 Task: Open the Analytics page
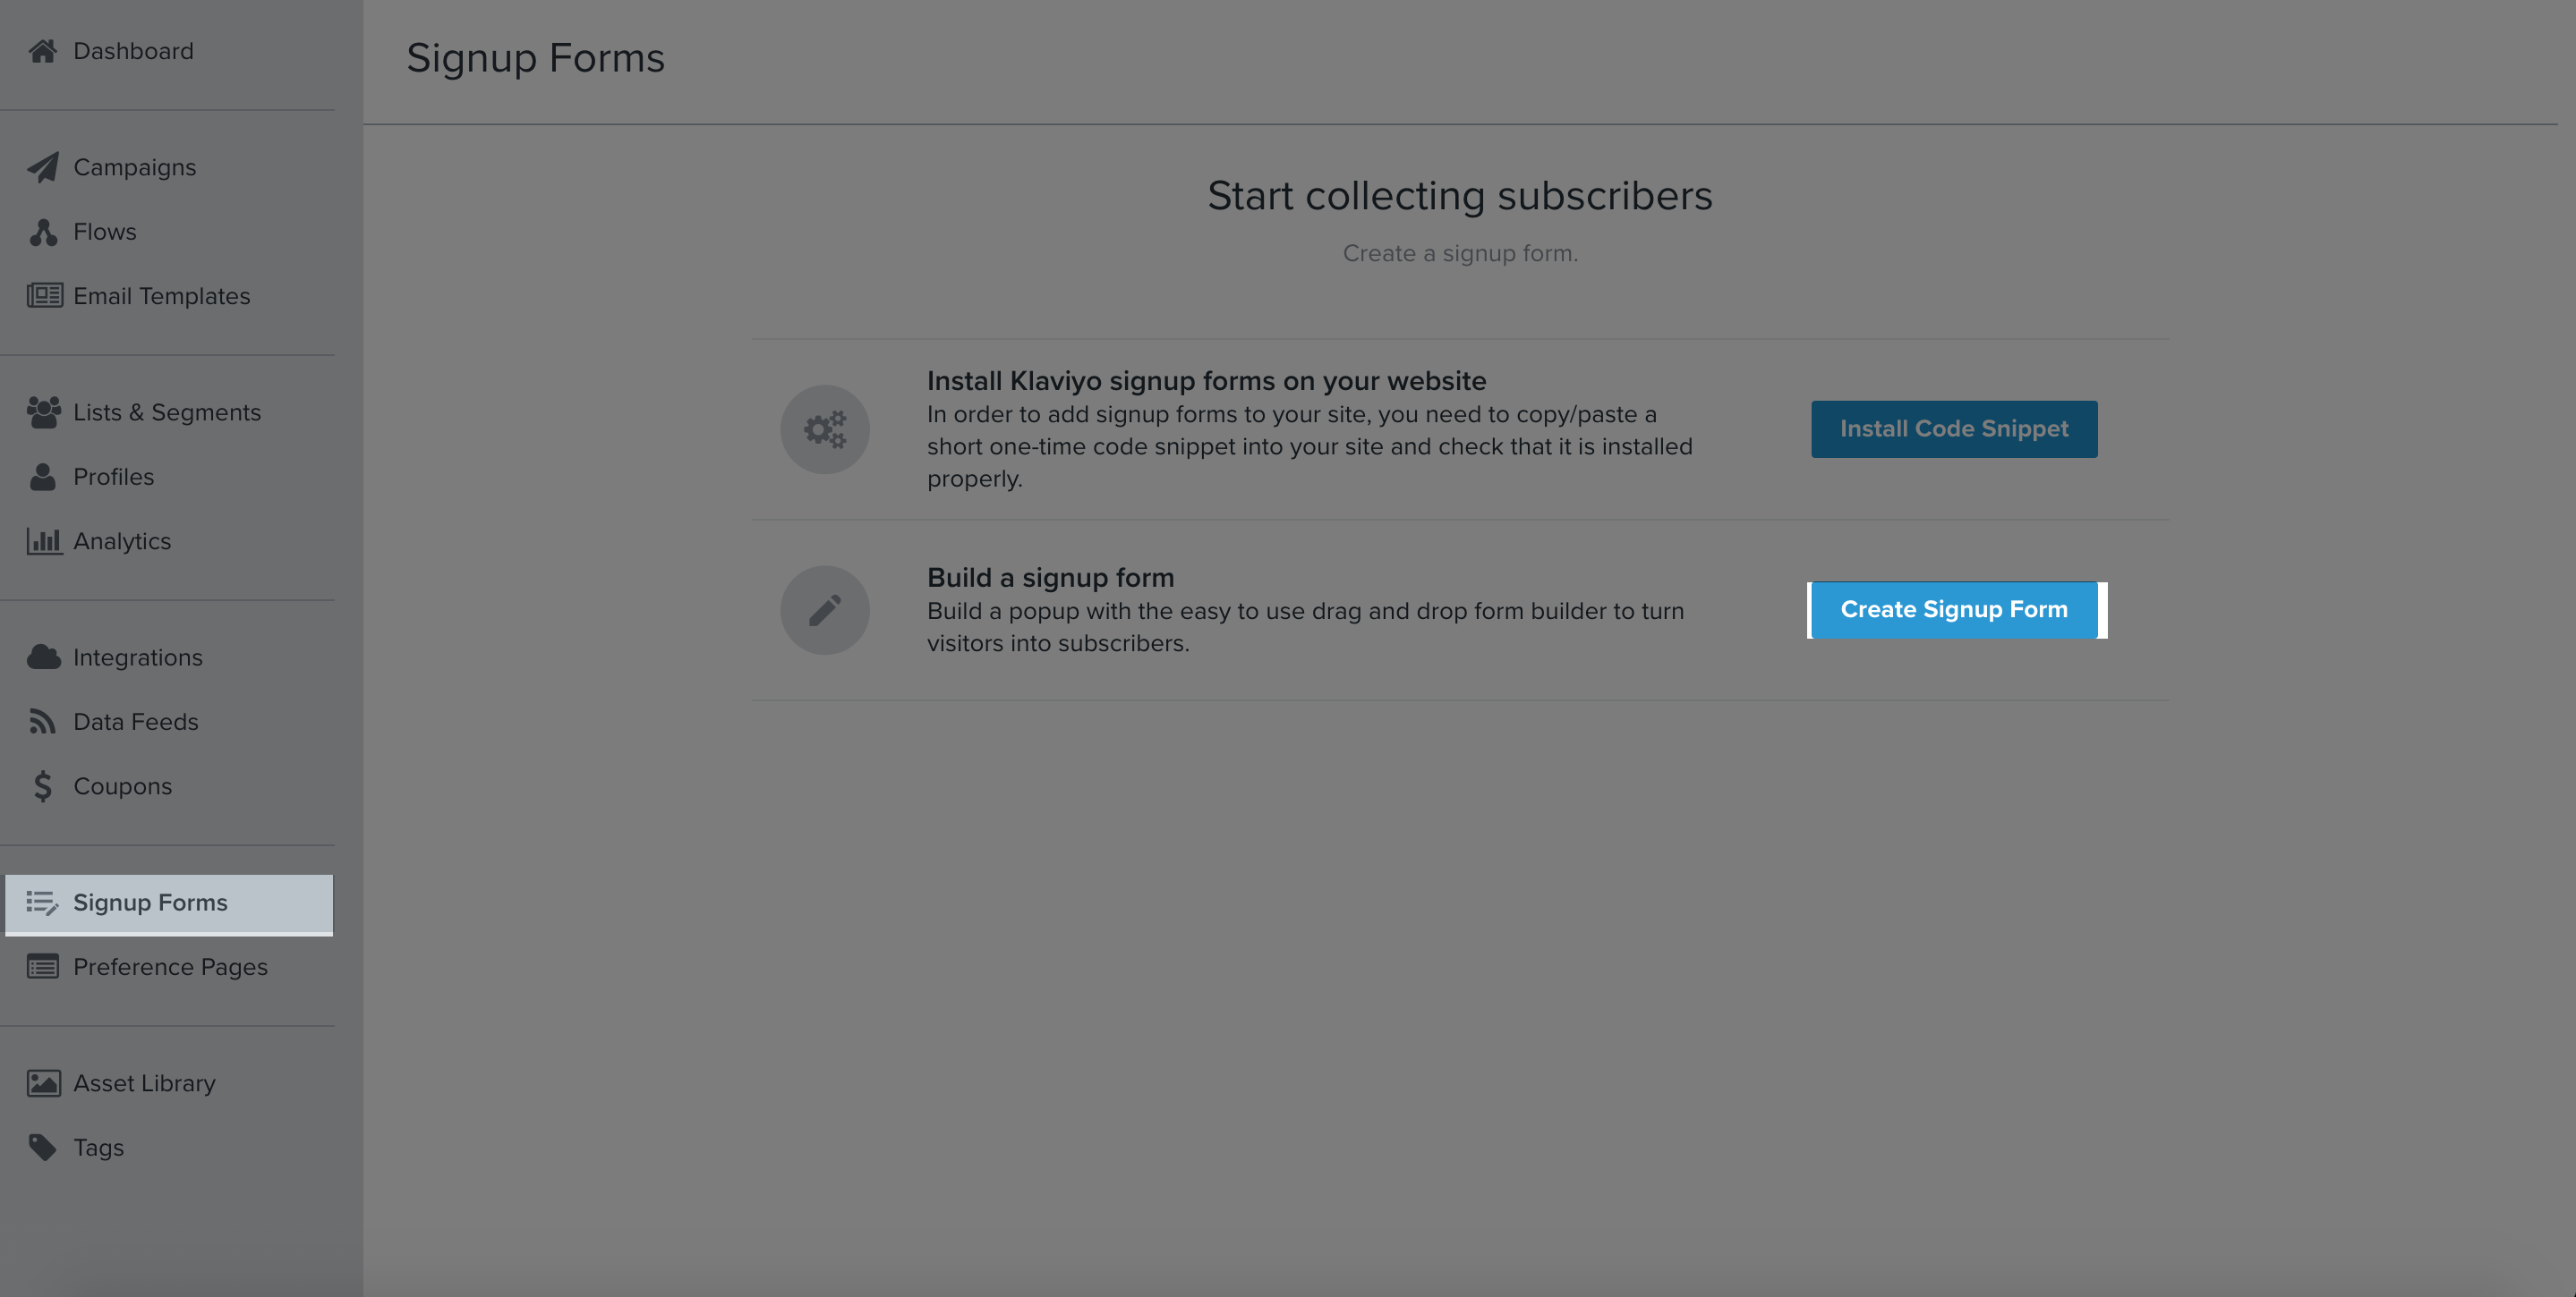click(x=122, y=540)
